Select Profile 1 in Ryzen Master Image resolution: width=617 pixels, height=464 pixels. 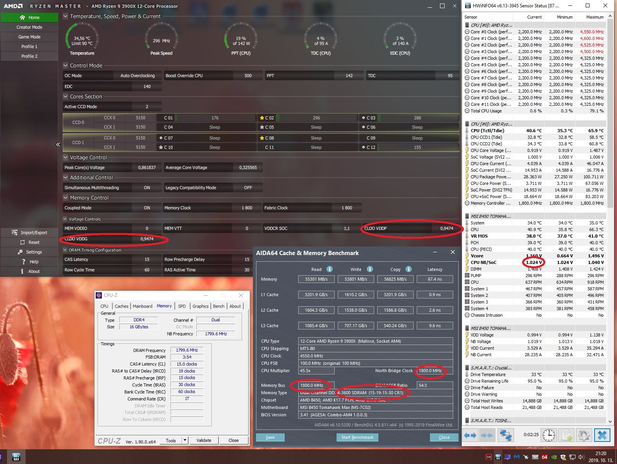[29, 47]
